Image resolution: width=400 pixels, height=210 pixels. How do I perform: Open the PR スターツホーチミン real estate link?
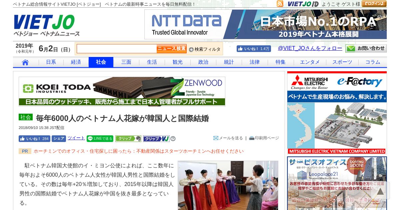point(139,151)
